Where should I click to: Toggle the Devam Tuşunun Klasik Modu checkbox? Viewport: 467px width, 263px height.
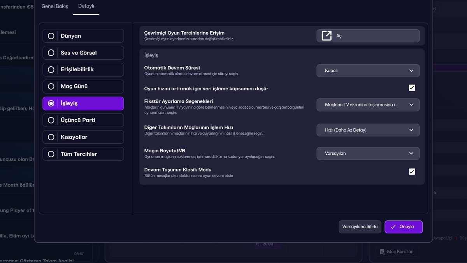[x=412, y=172]
